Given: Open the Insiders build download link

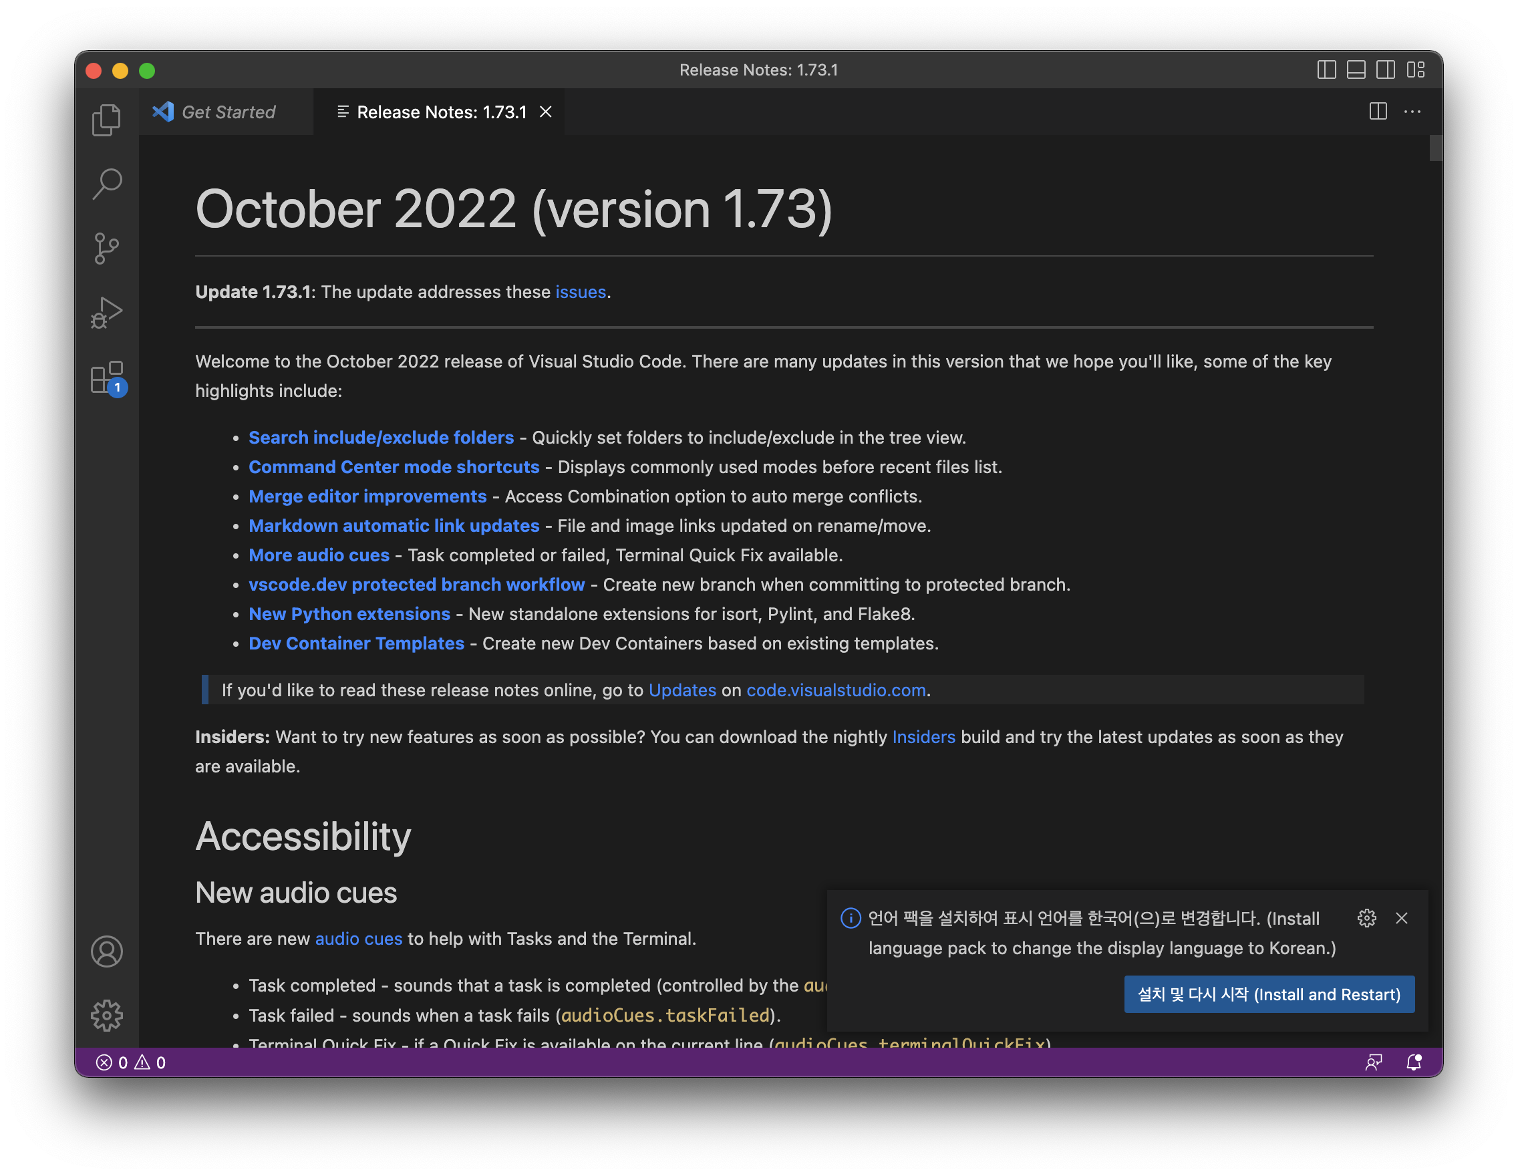Looking at the screenshot, I should point(923,737).
